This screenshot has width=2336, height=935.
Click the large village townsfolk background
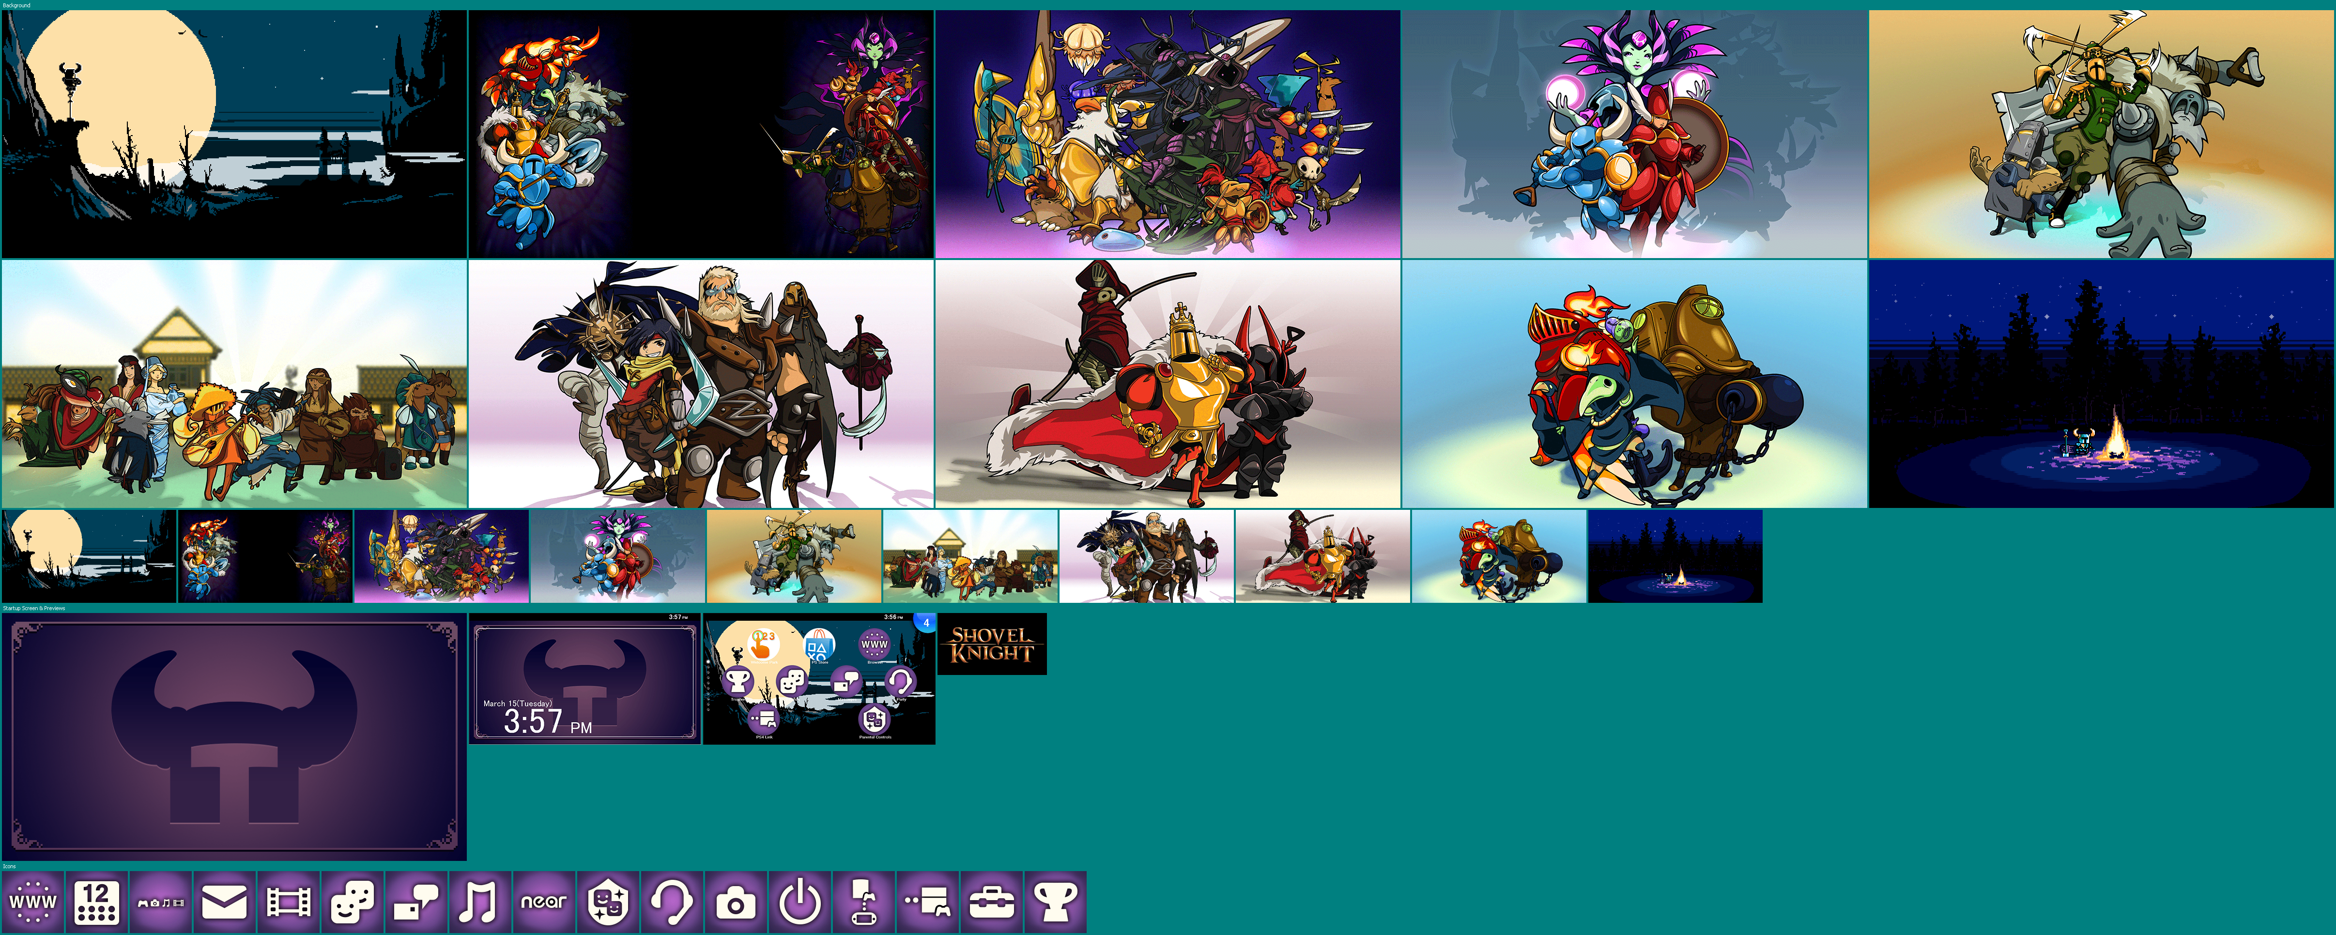pyautogui.click(x=234, y=383)
